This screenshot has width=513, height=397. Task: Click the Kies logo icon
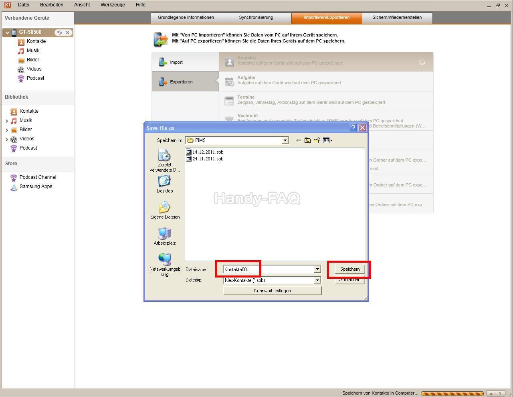[x=7, y=5]
